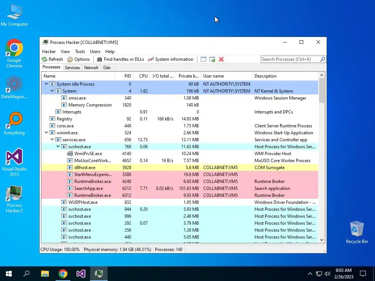
Task: Click the COM Surrogate description
Action: (x=270, y=167)
